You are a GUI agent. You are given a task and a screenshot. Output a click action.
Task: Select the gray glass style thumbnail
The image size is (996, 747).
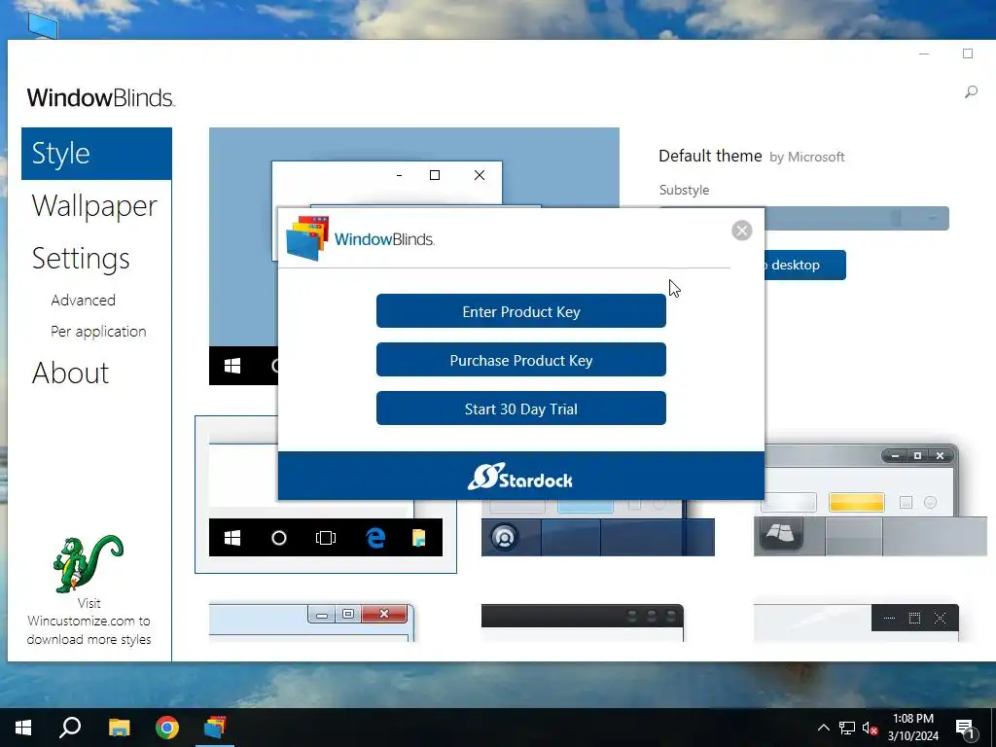[x=871, y=501]
